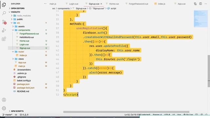Expand the assets folder

tap(21, 27)
